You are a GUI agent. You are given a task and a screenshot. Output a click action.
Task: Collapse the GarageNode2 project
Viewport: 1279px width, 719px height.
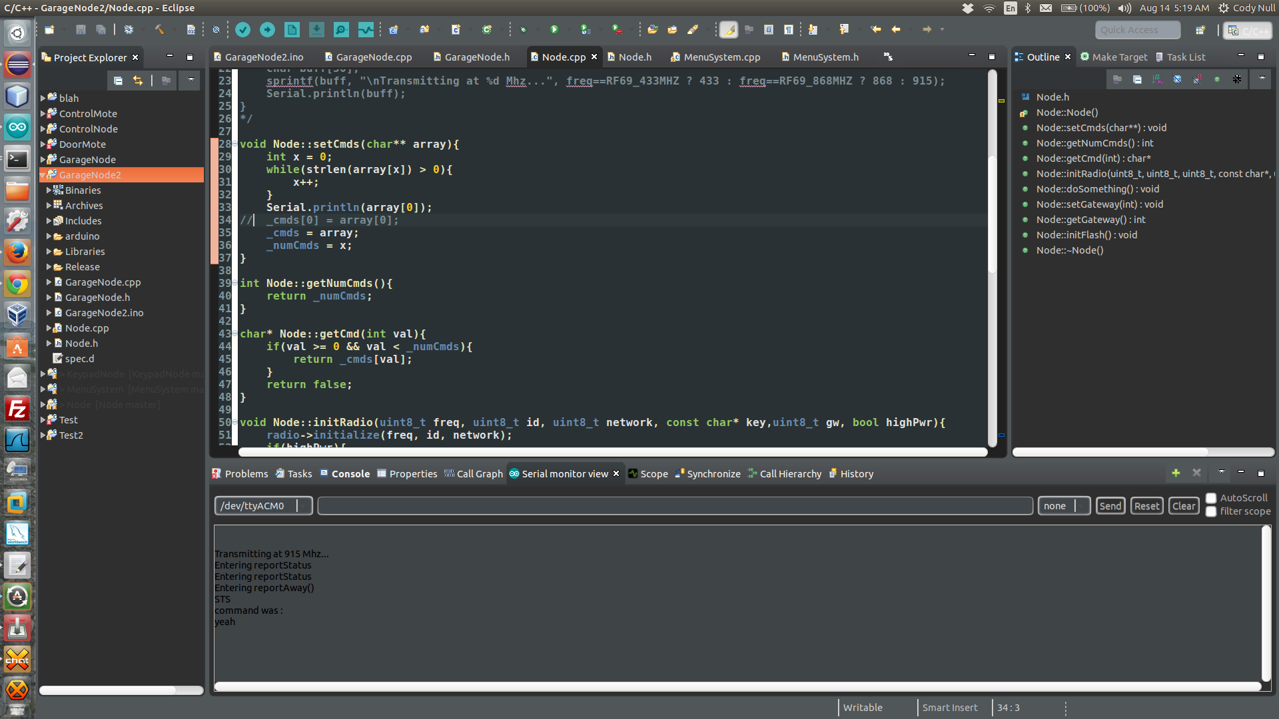point(43,175)
